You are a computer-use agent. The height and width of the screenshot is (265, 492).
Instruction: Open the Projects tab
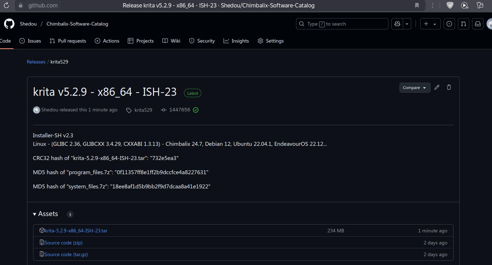(x=141, y=41)
